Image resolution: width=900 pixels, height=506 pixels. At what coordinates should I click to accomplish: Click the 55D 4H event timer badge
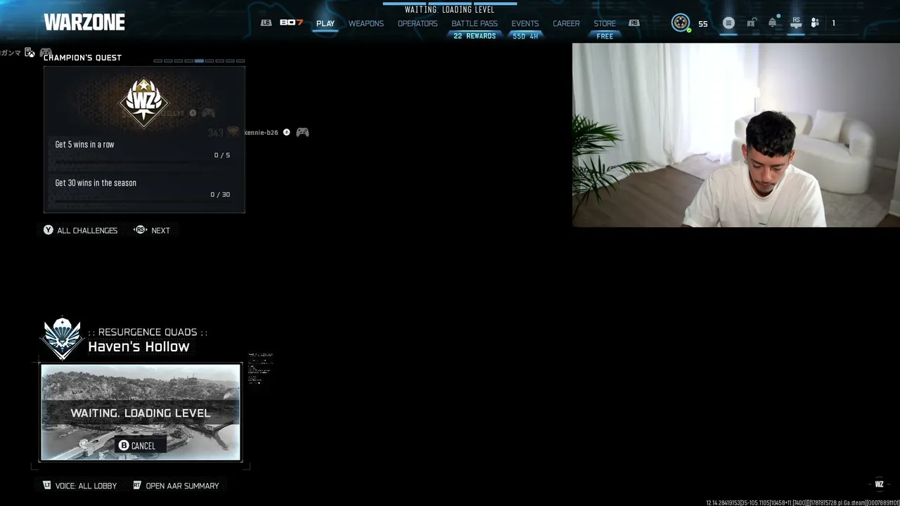click(525, 36)
